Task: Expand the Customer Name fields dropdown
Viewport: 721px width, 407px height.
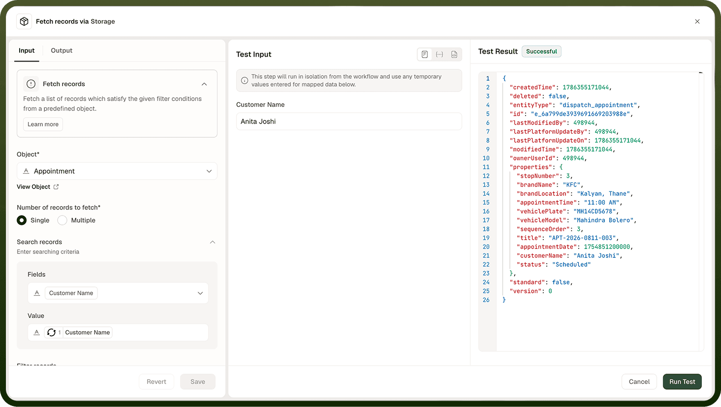Action: coord(200,293)
